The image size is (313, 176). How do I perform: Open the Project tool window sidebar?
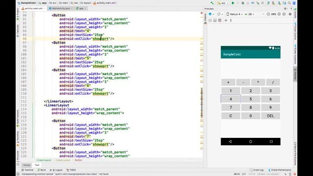pyautogui.click(x=18, y=14)
